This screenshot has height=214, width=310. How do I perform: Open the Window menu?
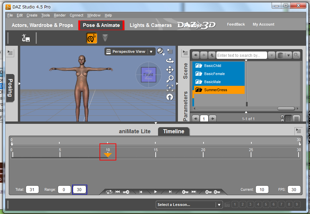tap(94, 15)
